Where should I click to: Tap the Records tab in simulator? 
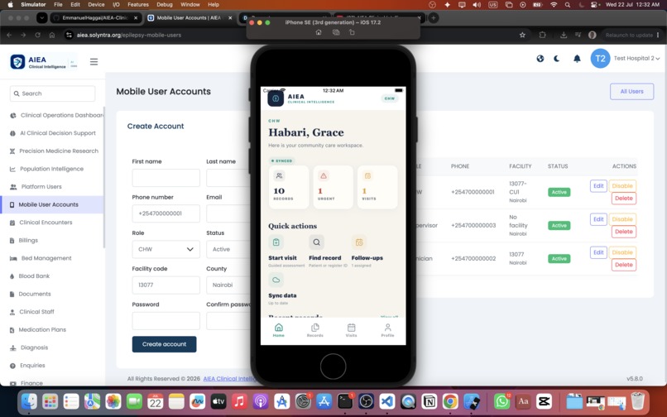pos(314,330)
